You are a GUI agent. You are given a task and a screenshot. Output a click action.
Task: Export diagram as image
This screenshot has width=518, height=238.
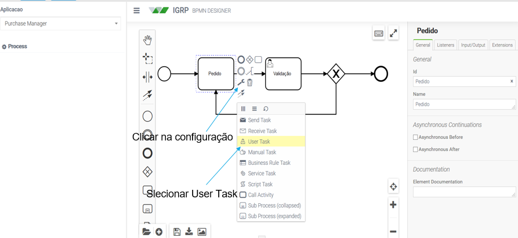pos(201,232)
